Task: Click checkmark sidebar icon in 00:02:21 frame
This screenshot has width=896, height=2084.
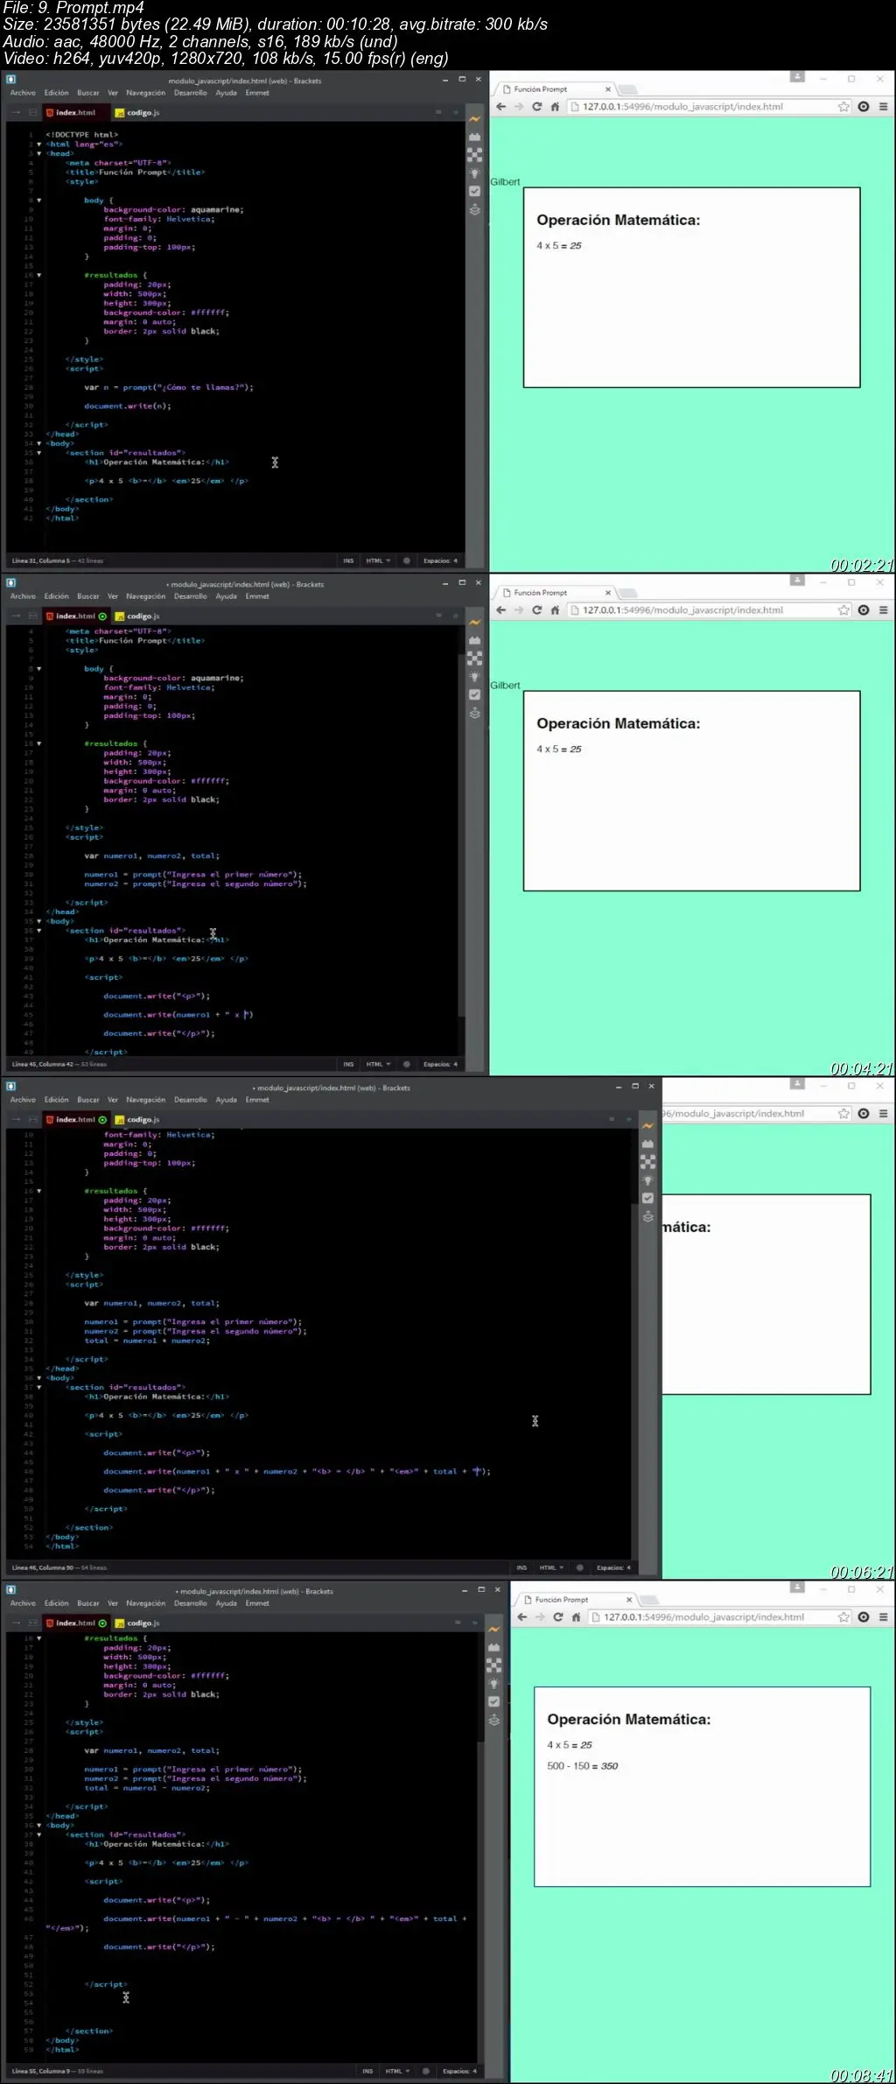Action: 475,191
